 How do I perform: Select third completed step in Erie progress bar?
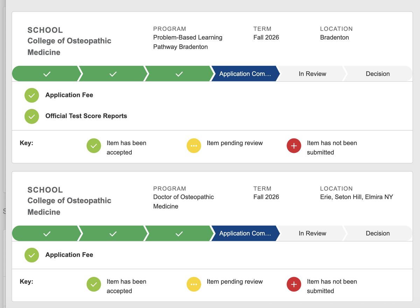[x=179, y=234]
